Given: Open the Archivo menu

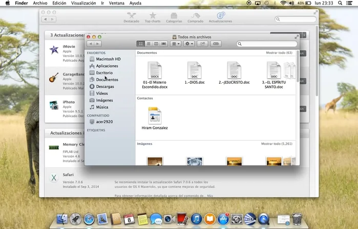Looking at the screenshot, I should (x=40, y=3).
